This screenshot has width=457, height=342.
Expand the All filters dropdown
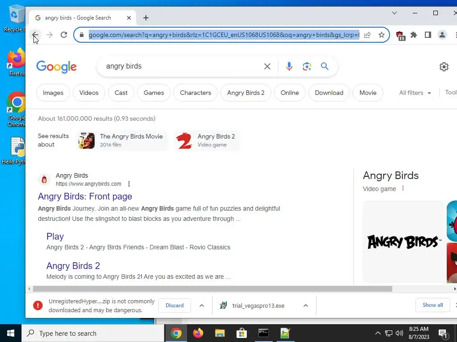coord(415,93)
